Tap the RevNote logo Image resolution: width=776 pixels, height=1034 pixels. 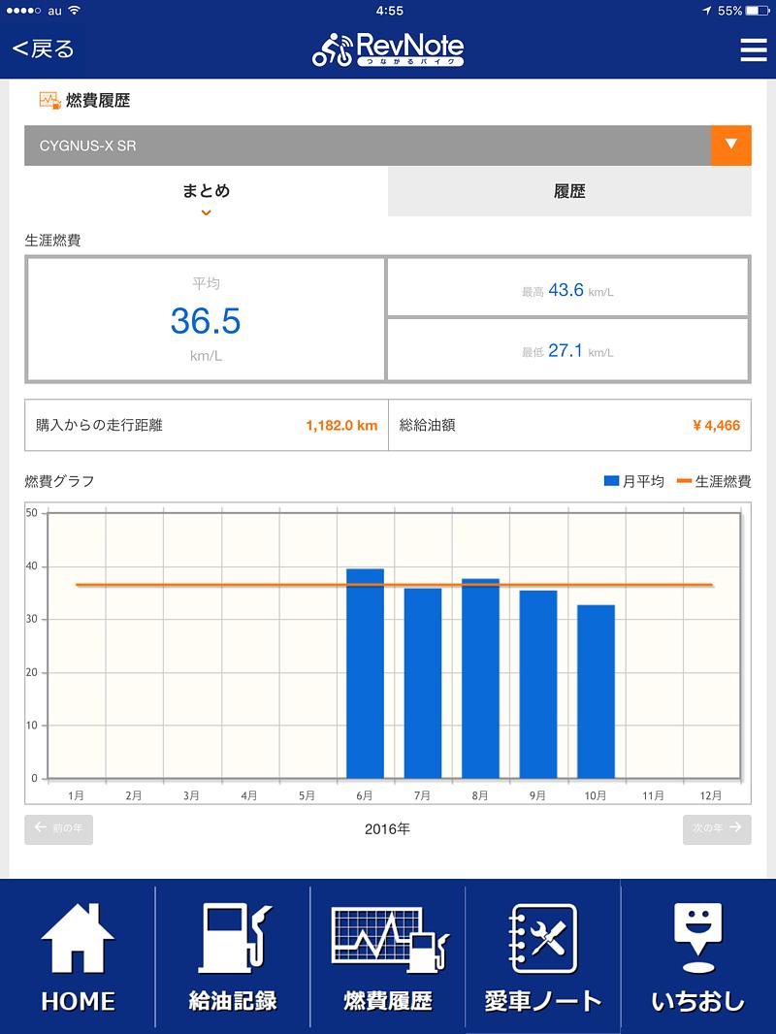point(388,49)
